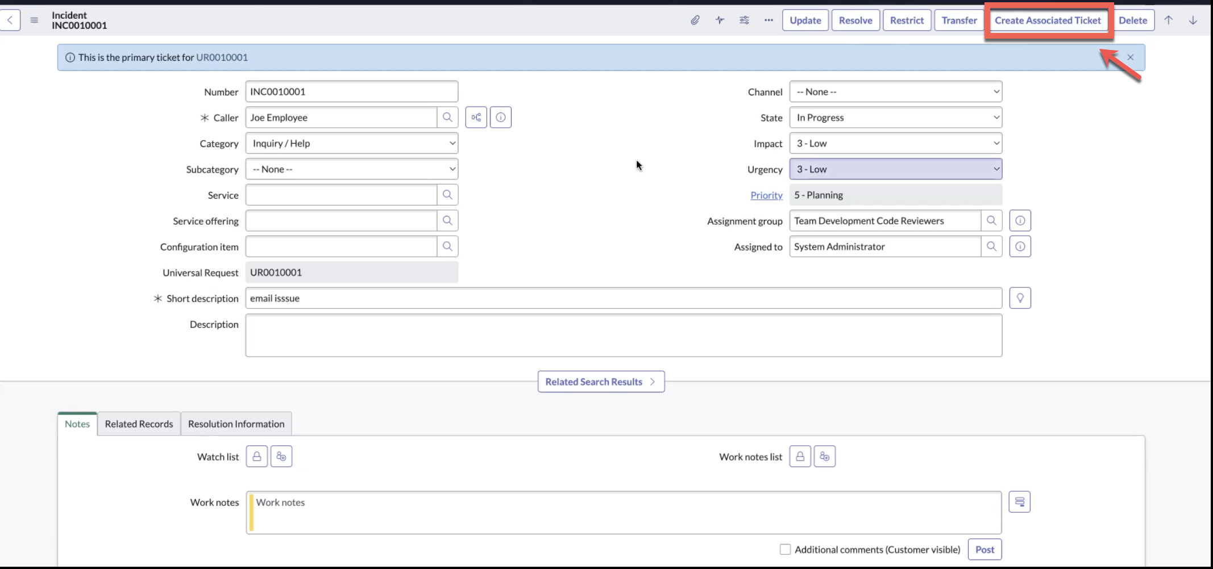The image size is (1213, 569).
Task: Go back using the left chevron
Action: click(x=10, y=20)
